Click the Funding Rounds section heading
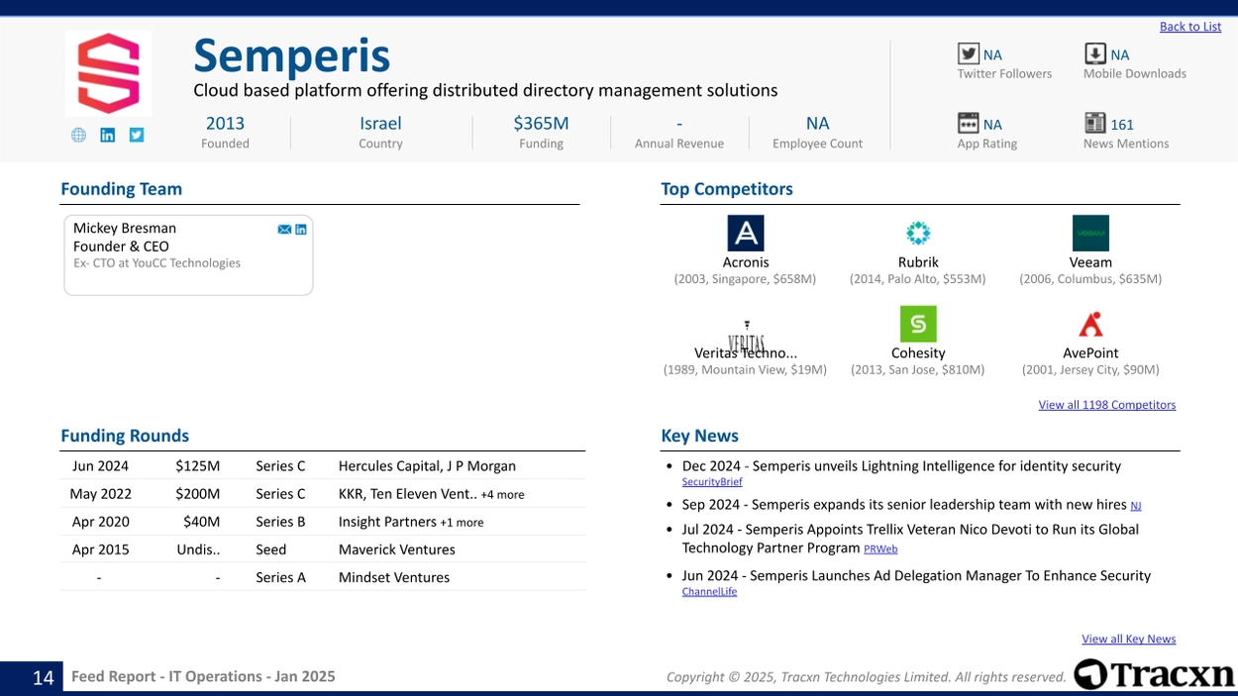The height and width of the screenshot is (696, 1238). pyautogui.click(x=125, y=436)
